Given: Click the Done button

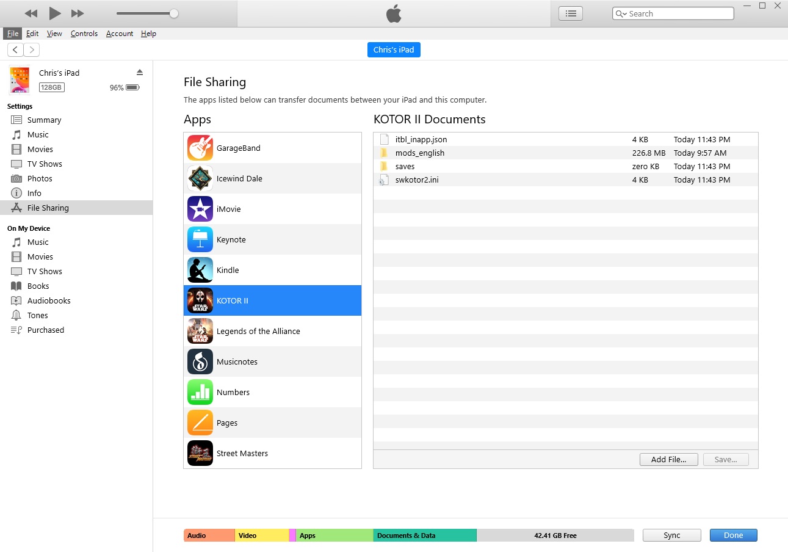Looking at the screenshot, I should pyautogui.click(x=734, y=535).
